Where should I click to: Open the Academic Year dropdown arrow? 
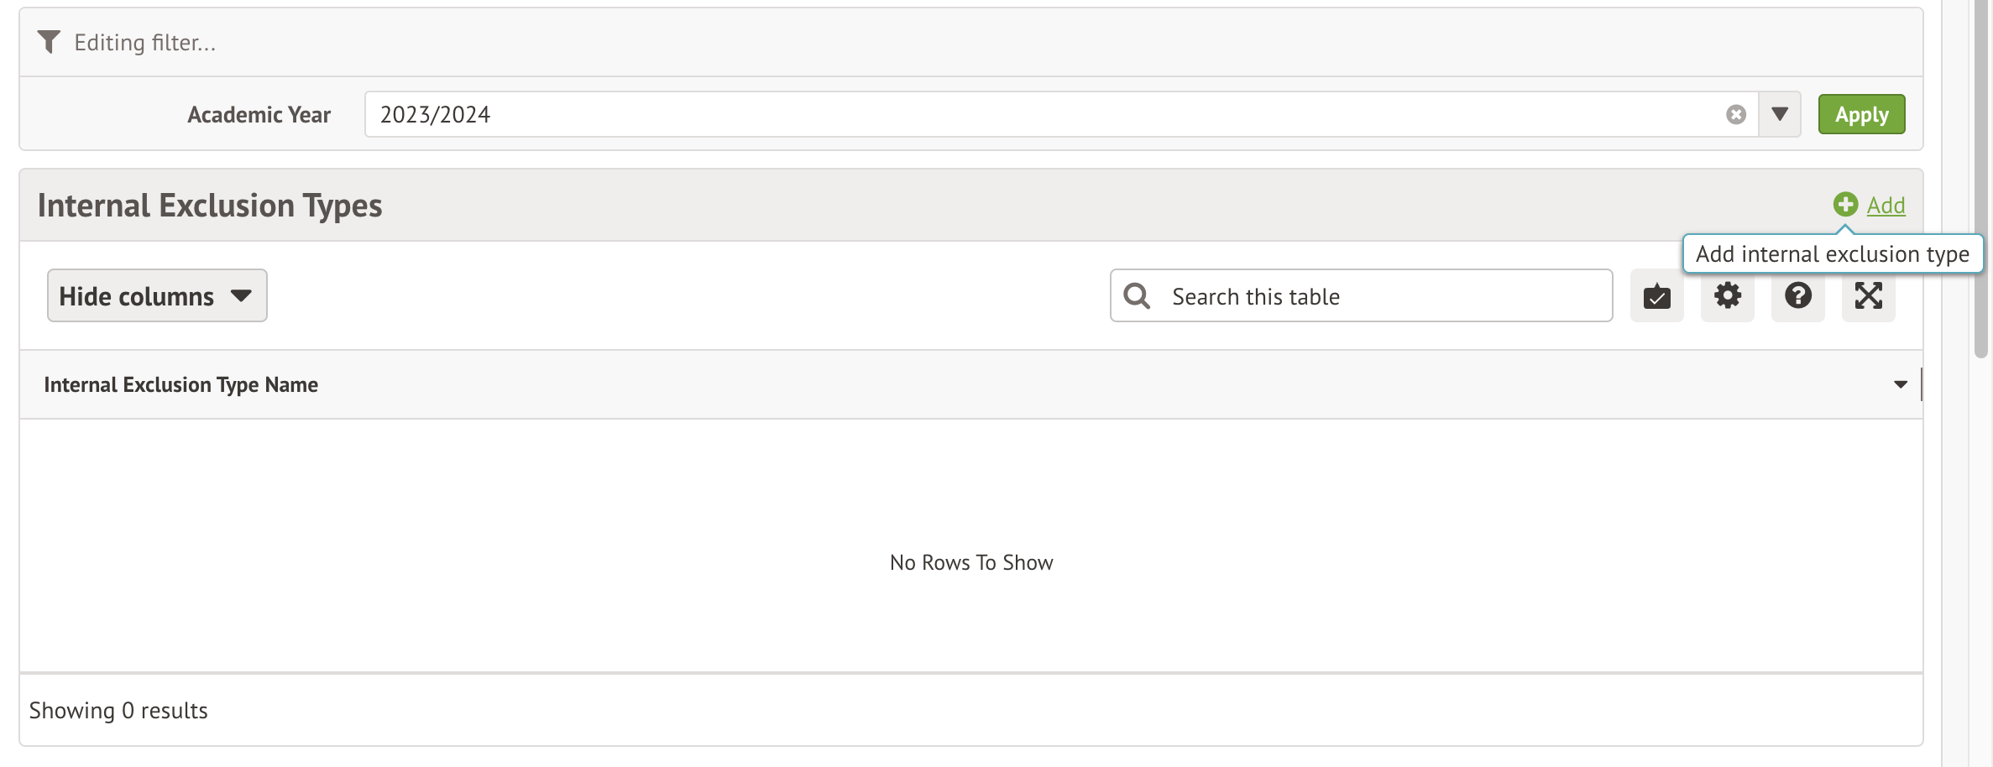1780,114
